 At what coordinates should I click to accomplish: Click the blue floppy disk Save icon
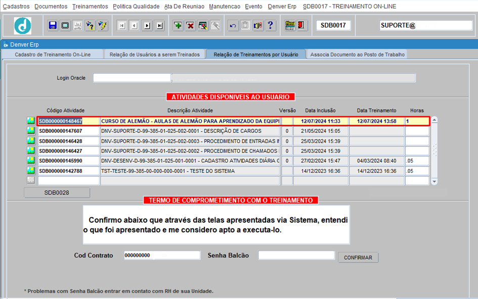(53, 26)
